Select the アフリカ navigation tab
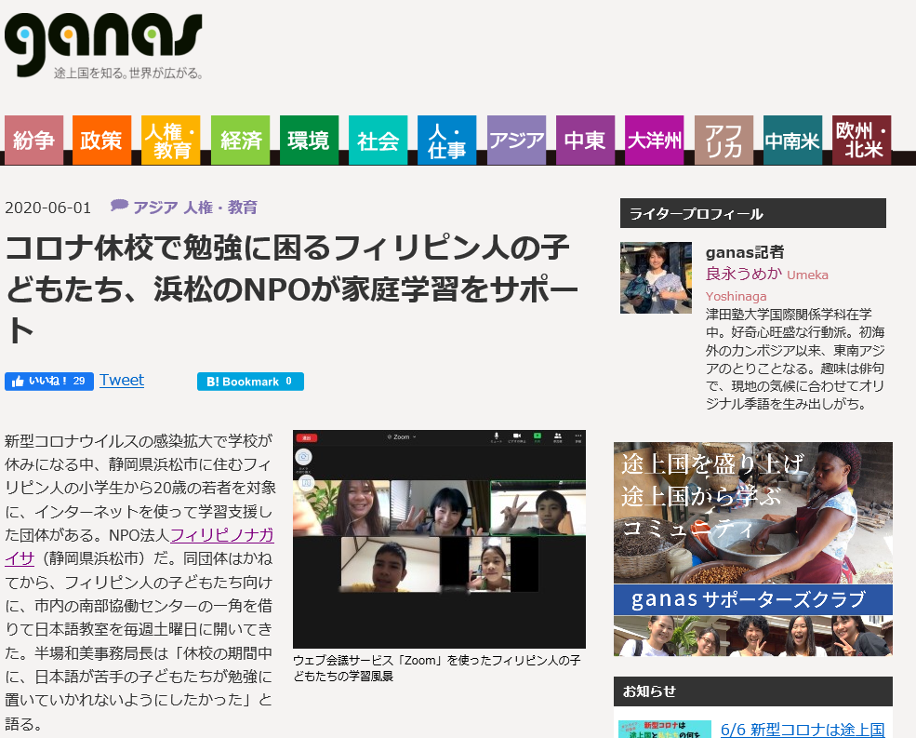Screen dimensions: 916x738 pyautogui.click(x=724, y=141)
